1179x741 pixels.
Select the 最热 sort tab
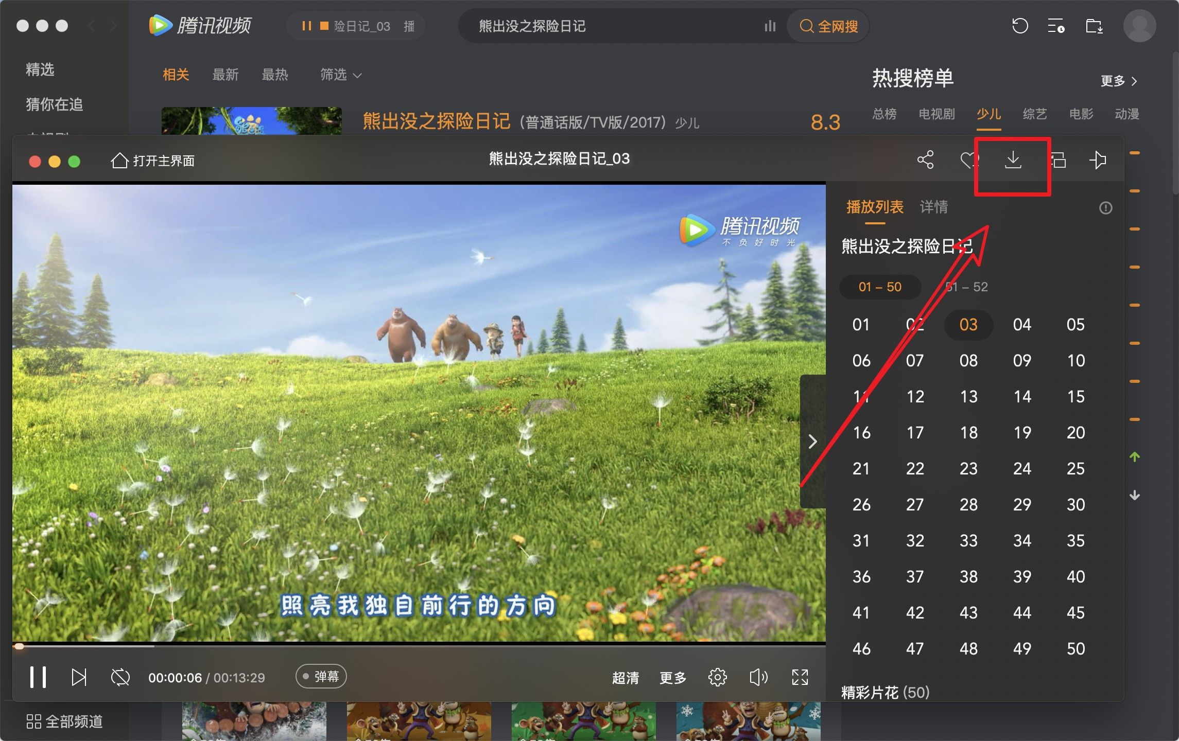click(274, 75)
